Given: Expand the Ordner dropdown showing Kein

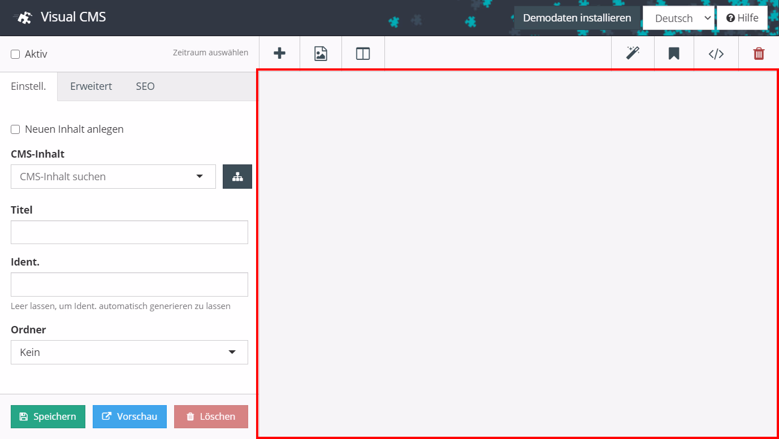Looking at the screenshot, I should click(129, 353).
